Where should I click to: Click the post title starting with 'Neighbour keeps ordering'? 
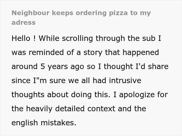coord(81,13)
